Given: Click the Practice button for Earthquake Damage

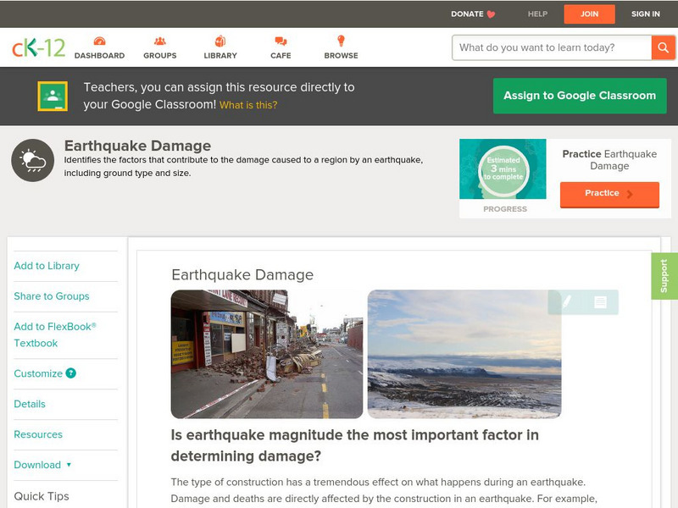Looking at the screenshot, I should coord(609,194).
